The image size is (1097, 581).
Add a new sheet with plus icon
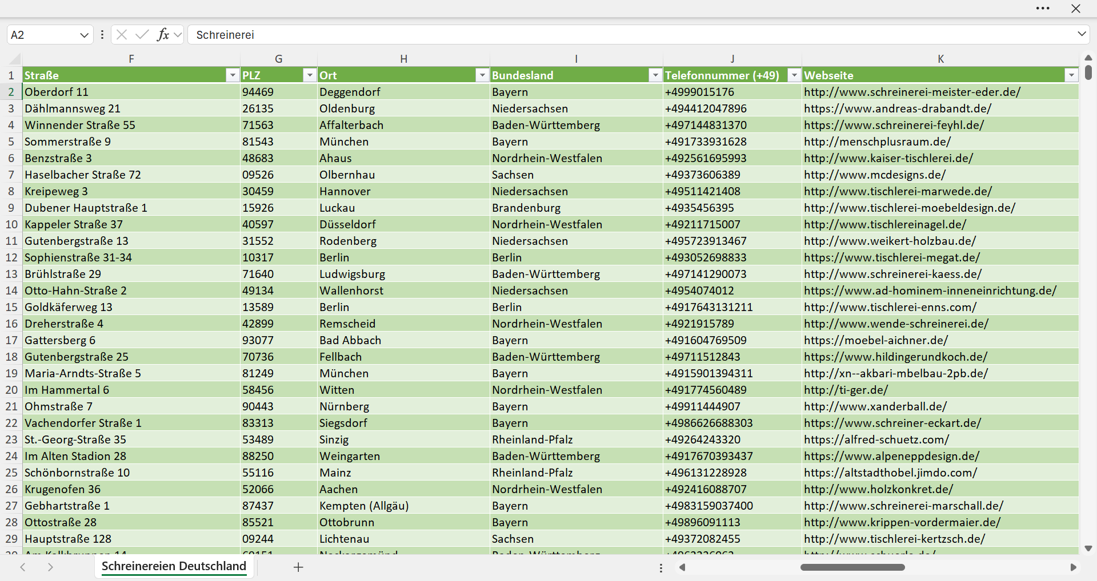coord(298,567)
